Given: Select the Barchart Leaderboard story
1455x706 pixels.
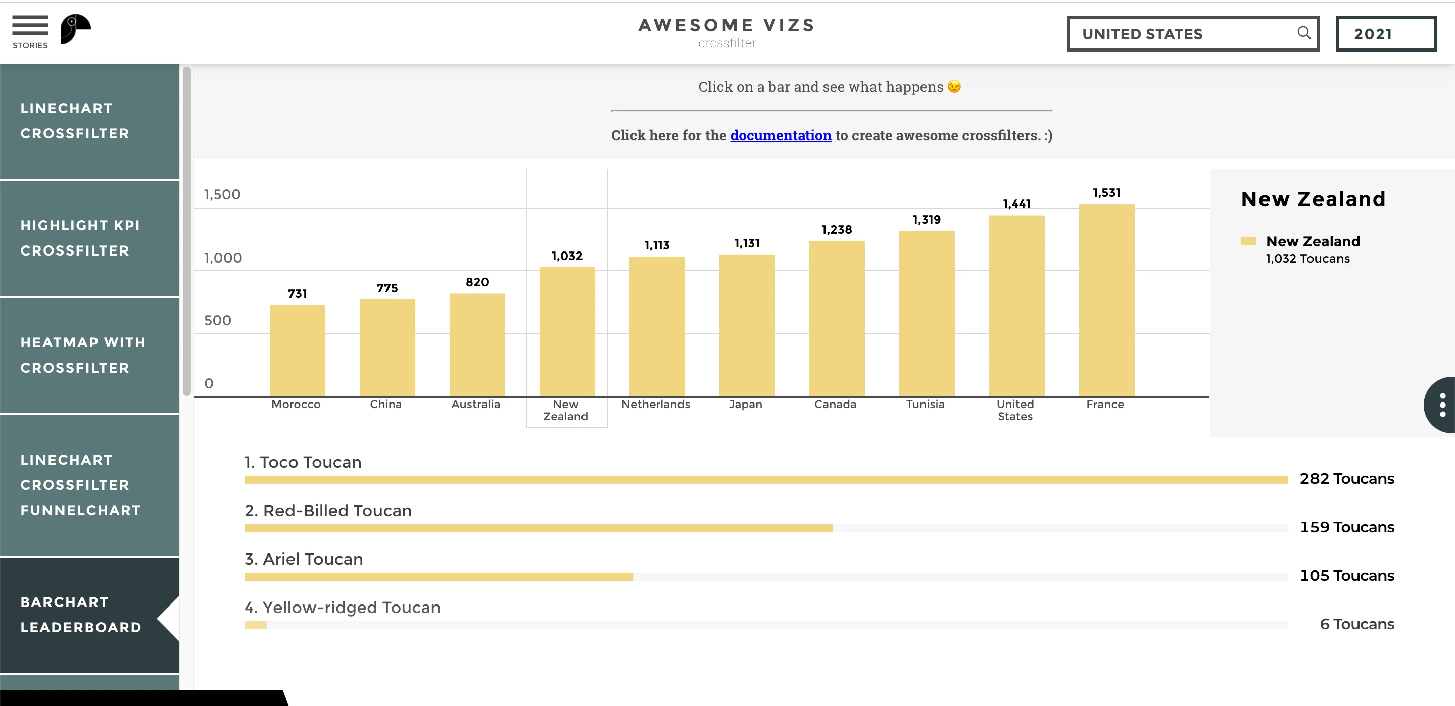Looking at the screenshot, I should [x=89, y=615].
